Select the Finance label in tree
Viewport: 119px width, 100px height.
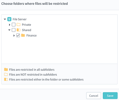[31, 36]
